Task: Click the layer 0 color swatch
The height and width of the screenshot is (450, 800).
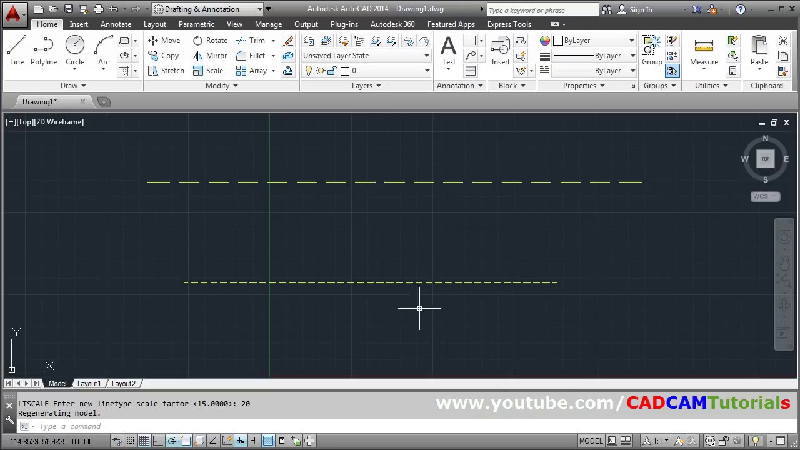Action: coord(345,71)
